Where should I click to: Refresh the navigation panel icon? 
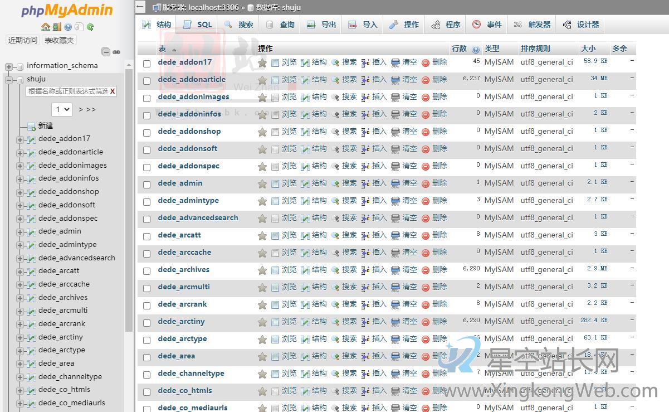90,27
